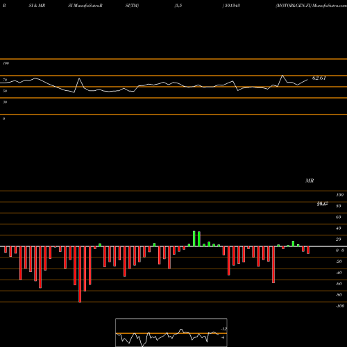
Task: Click the RSI line peak near the 70 level on right
Action: [282, 76]
